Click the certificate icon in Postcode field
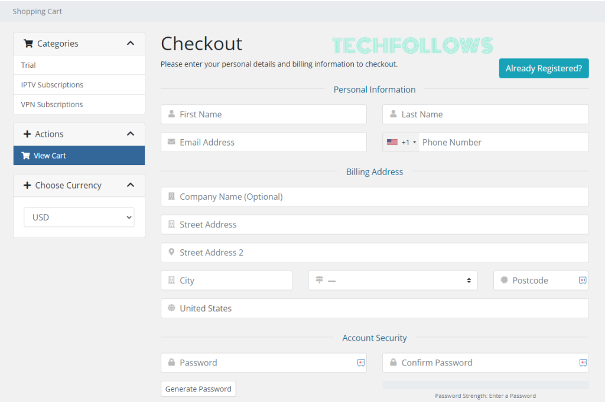This screenshot has height=402, width=605. click(x=504, y=280)
